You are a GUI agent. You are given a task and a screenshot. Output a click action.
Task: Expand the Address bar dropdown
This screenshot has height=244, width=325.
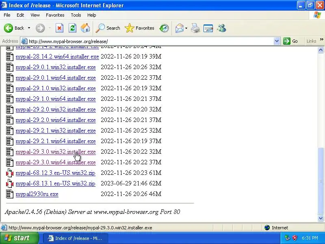277,41
